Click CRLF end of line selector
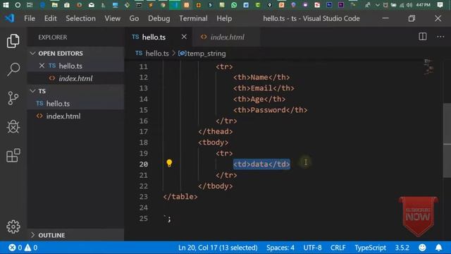 [x=338, y=248]
